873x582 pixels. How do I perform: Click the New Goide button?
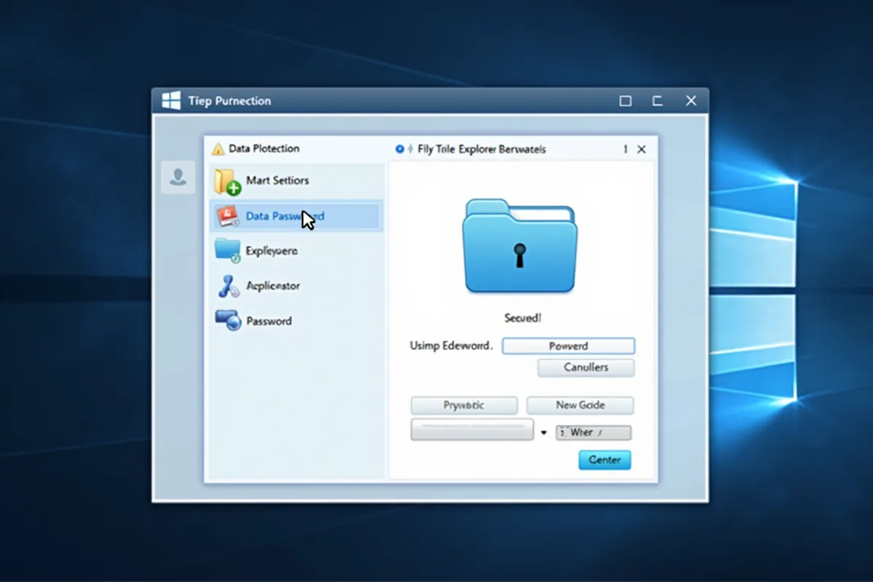[580, 405]
